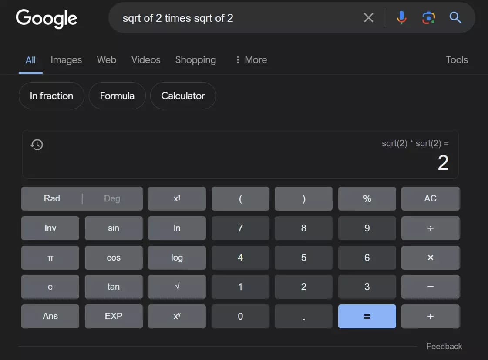The width and height of the screenshot is (488, 360).
Task: Select the x factorial function
Action: pyautogui.click(x=177, y=198)
